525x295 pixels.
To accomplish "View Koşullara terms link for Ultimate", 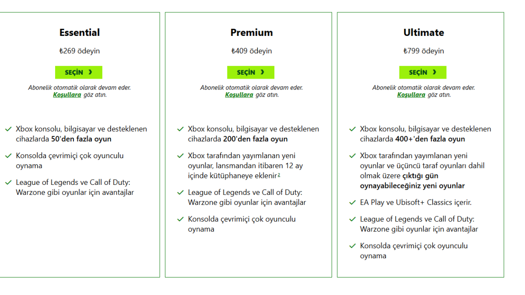I will point(411,95).
